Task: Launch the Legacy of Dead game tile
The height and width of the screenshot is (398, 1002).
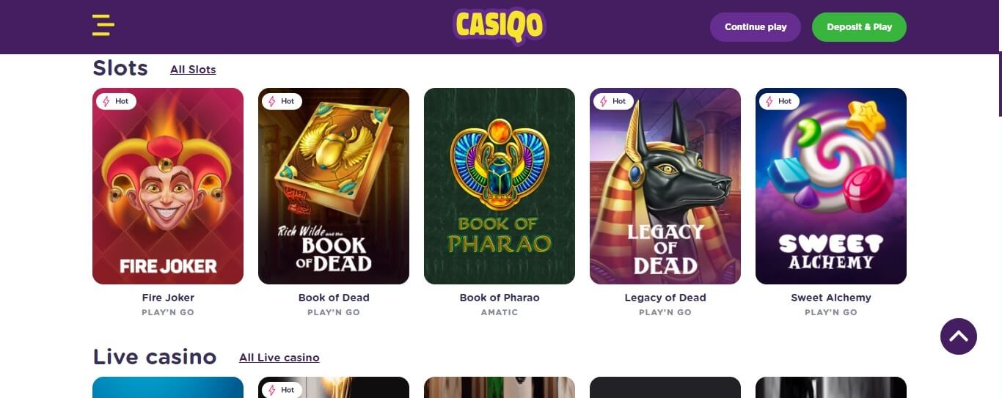Action: tap(665, 186)
